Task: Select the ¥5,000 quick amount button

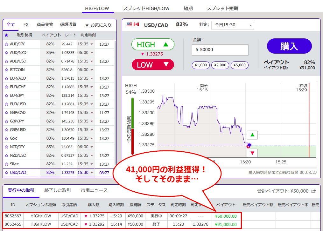Action: pyautogui.click(x=239, y=65)
